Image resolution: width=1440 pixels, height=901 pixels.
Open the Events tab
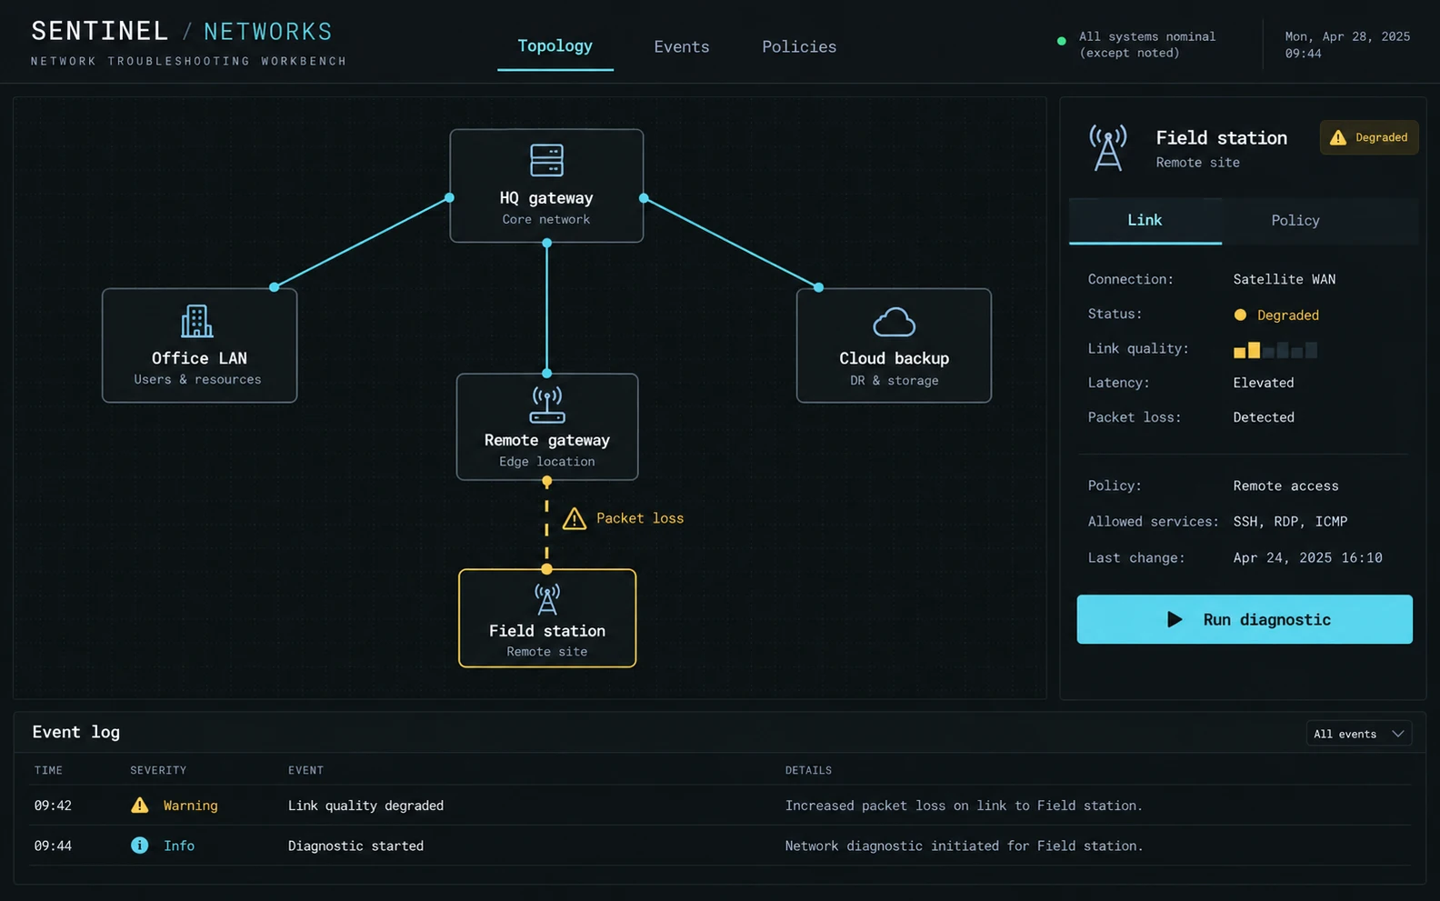[x=681, y=46]
